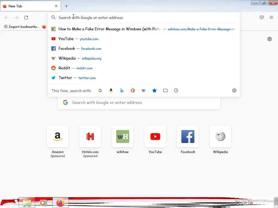This screenshot has height=208, width=278.
Task: Open the Firefox hamburger menu
Action: pos(271,17)
